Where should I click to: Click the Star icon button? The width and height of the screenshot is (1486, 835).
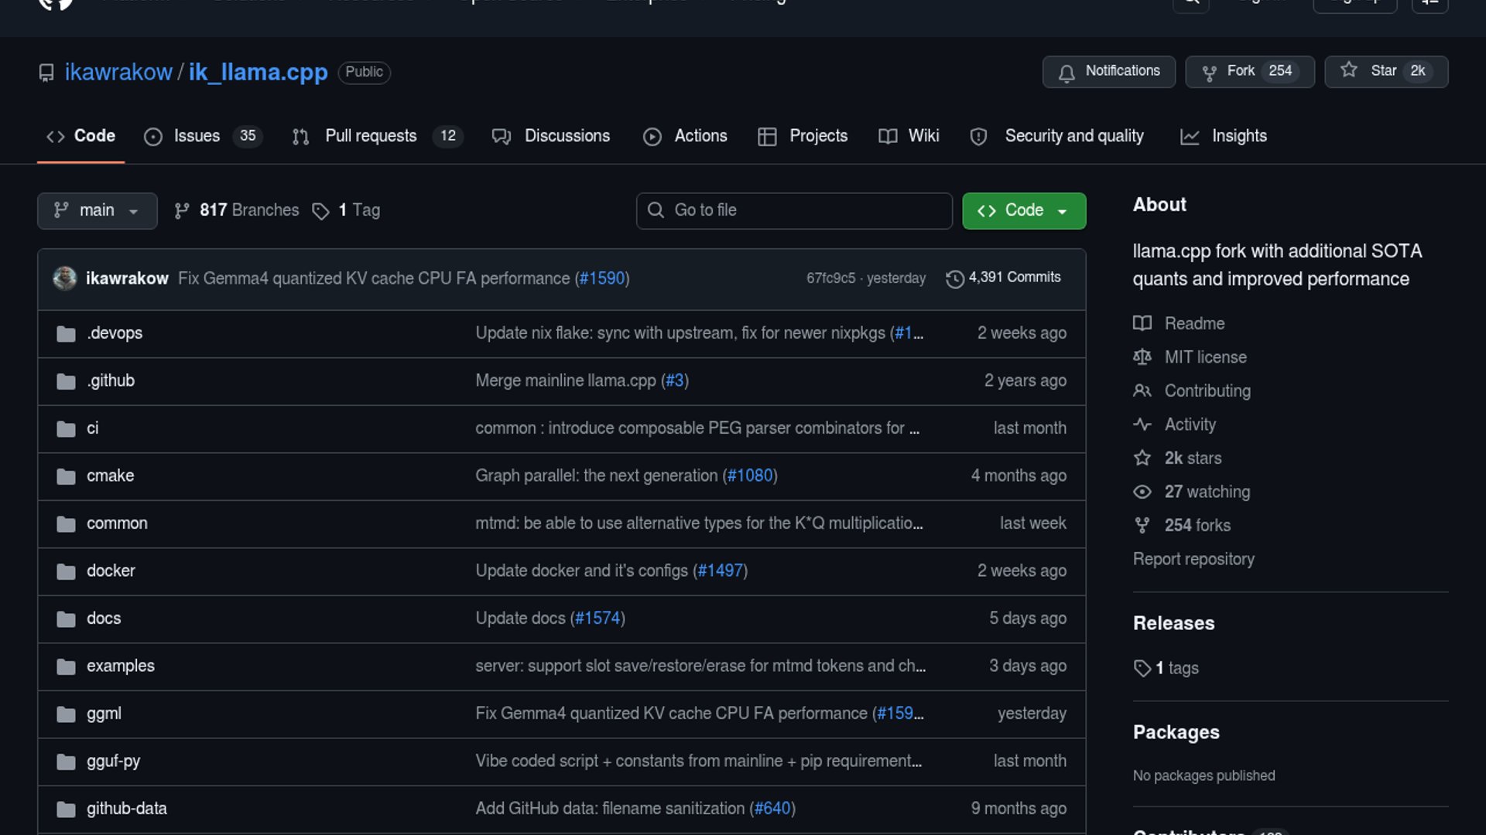pos(1349,70)
